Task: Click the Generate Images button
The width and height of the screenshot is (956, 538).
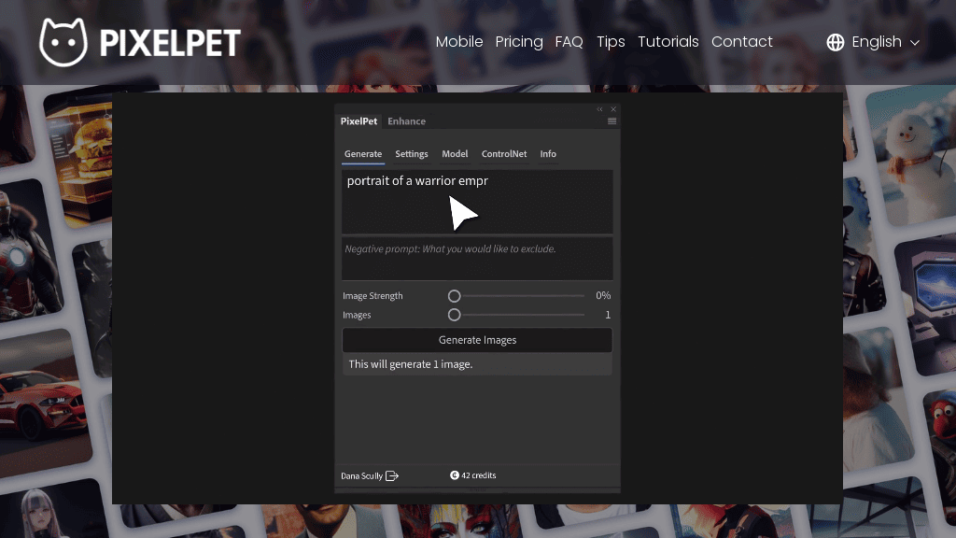Action: point(477,340)
